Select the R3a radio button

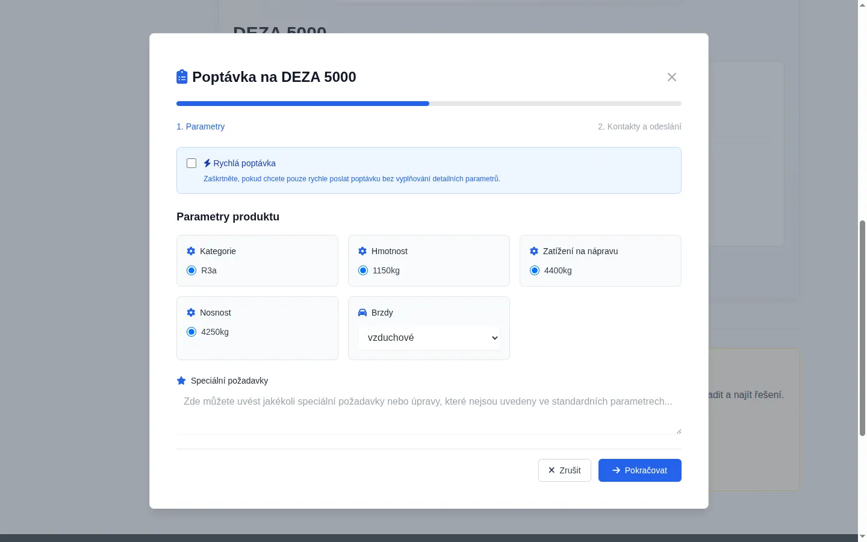[191, 270]
